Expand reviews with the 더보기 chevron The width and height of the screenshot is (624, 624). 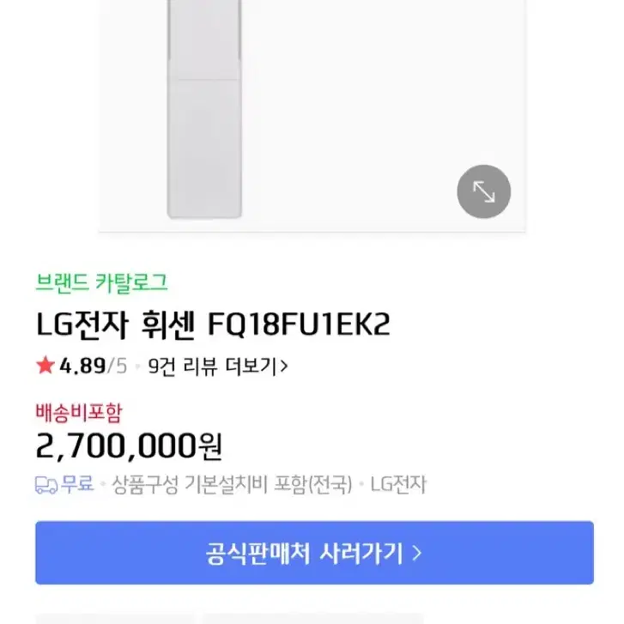click(x=284, y=367)
